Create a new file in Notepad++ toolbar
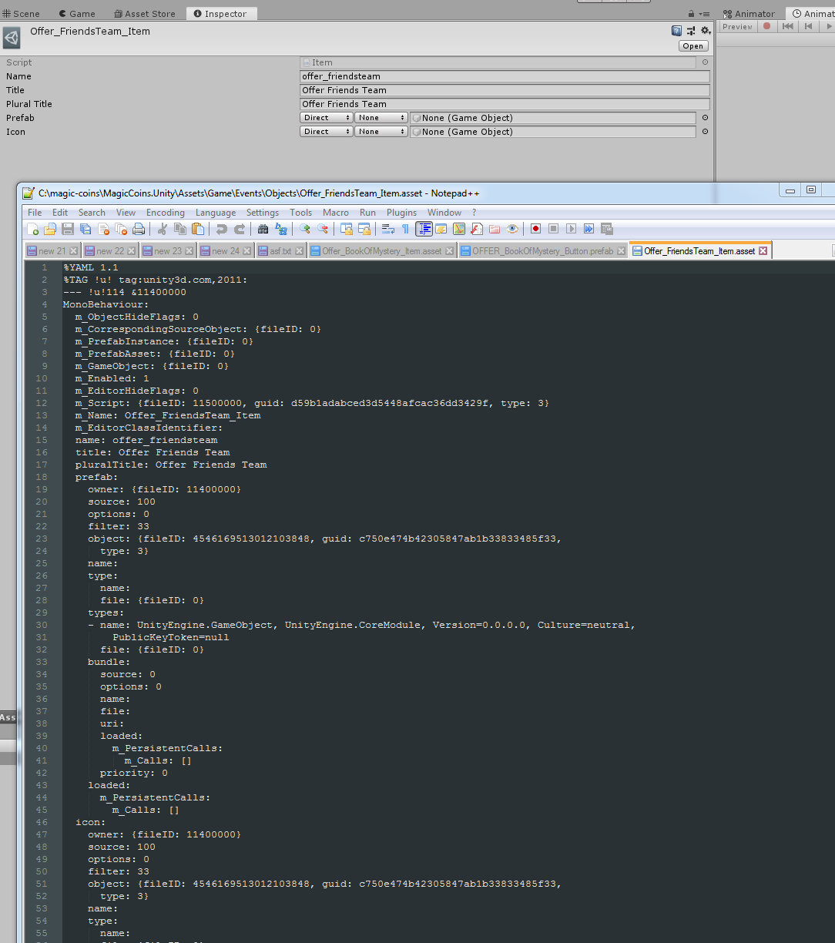The image size is (835, 943). tap(33, 229)
